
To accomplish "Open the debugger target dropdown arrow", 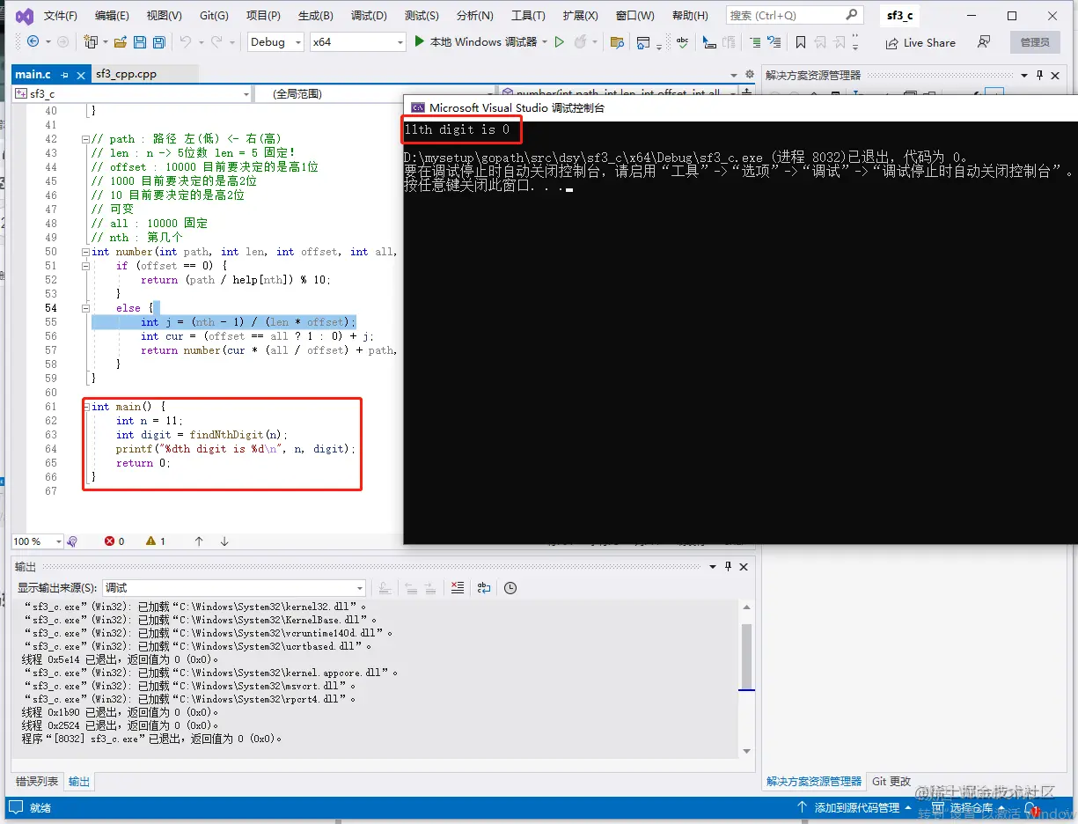I will click(x=545, y=42).
